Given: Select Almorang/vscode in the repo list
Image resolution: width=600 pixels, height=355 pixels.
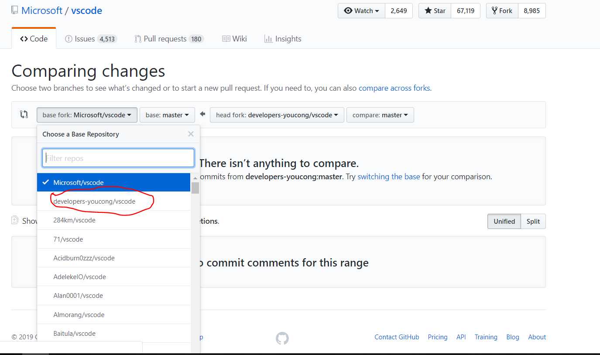Looking at the screenshot, I should (114, 314).
